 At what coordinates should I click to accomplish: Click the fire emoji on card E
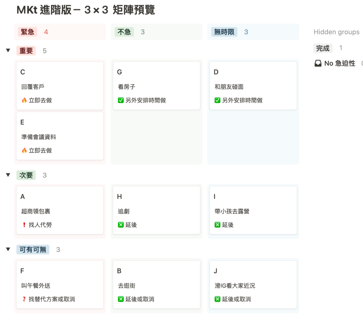tap(24, 151)
